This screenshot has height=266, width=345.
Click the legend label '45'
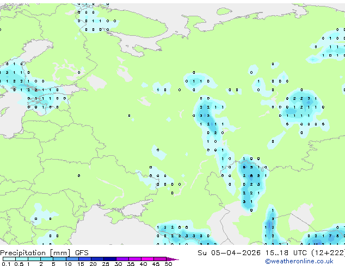(x=156, y=264)
